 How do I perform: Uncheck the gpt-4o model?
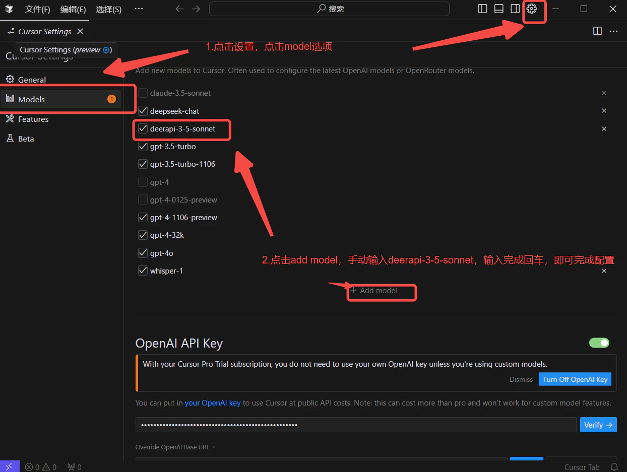pyautogui.click(x=143, y=253)
